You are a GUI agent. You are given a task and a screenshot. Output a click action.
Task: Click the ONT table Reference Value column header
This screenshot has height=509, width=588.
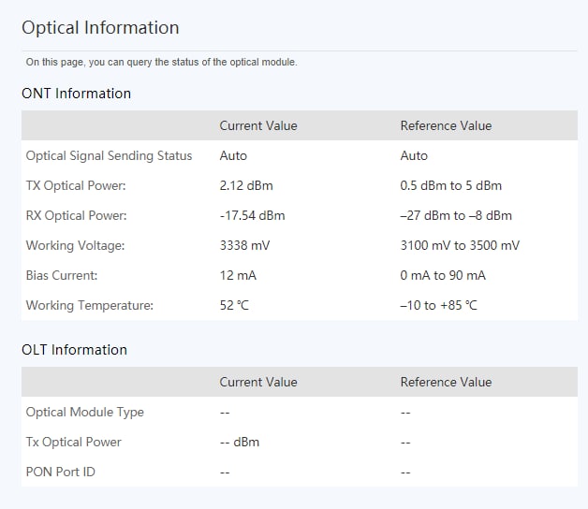446,125
